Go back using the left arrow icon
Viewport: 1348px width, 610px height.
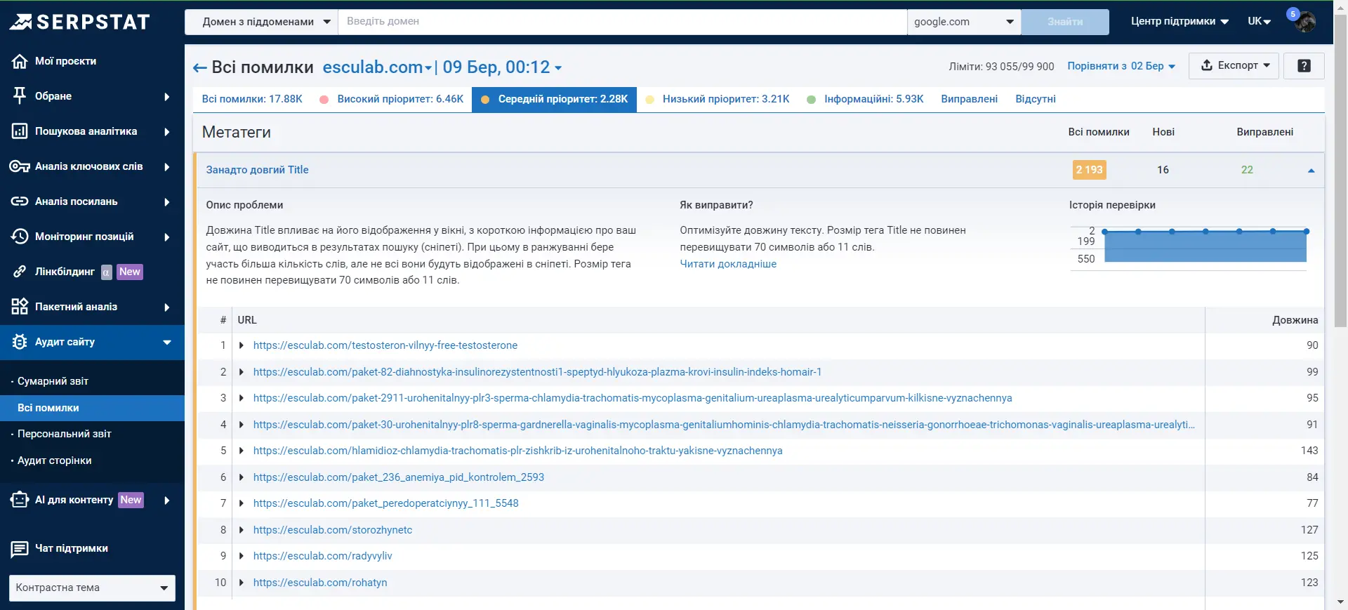[199, 68]
